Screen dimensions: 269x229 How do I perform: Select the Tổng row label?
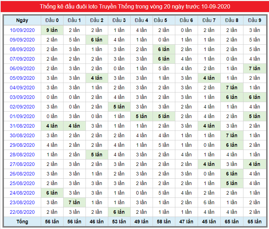(22, 222)
